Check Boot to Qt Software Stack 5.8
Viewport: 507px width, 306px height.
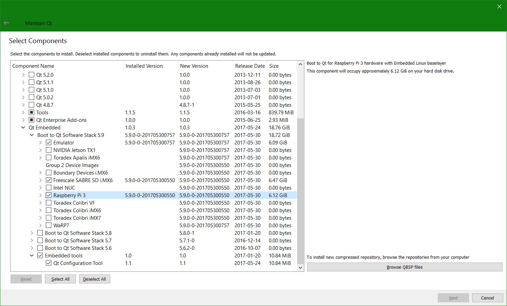[40, 233]
